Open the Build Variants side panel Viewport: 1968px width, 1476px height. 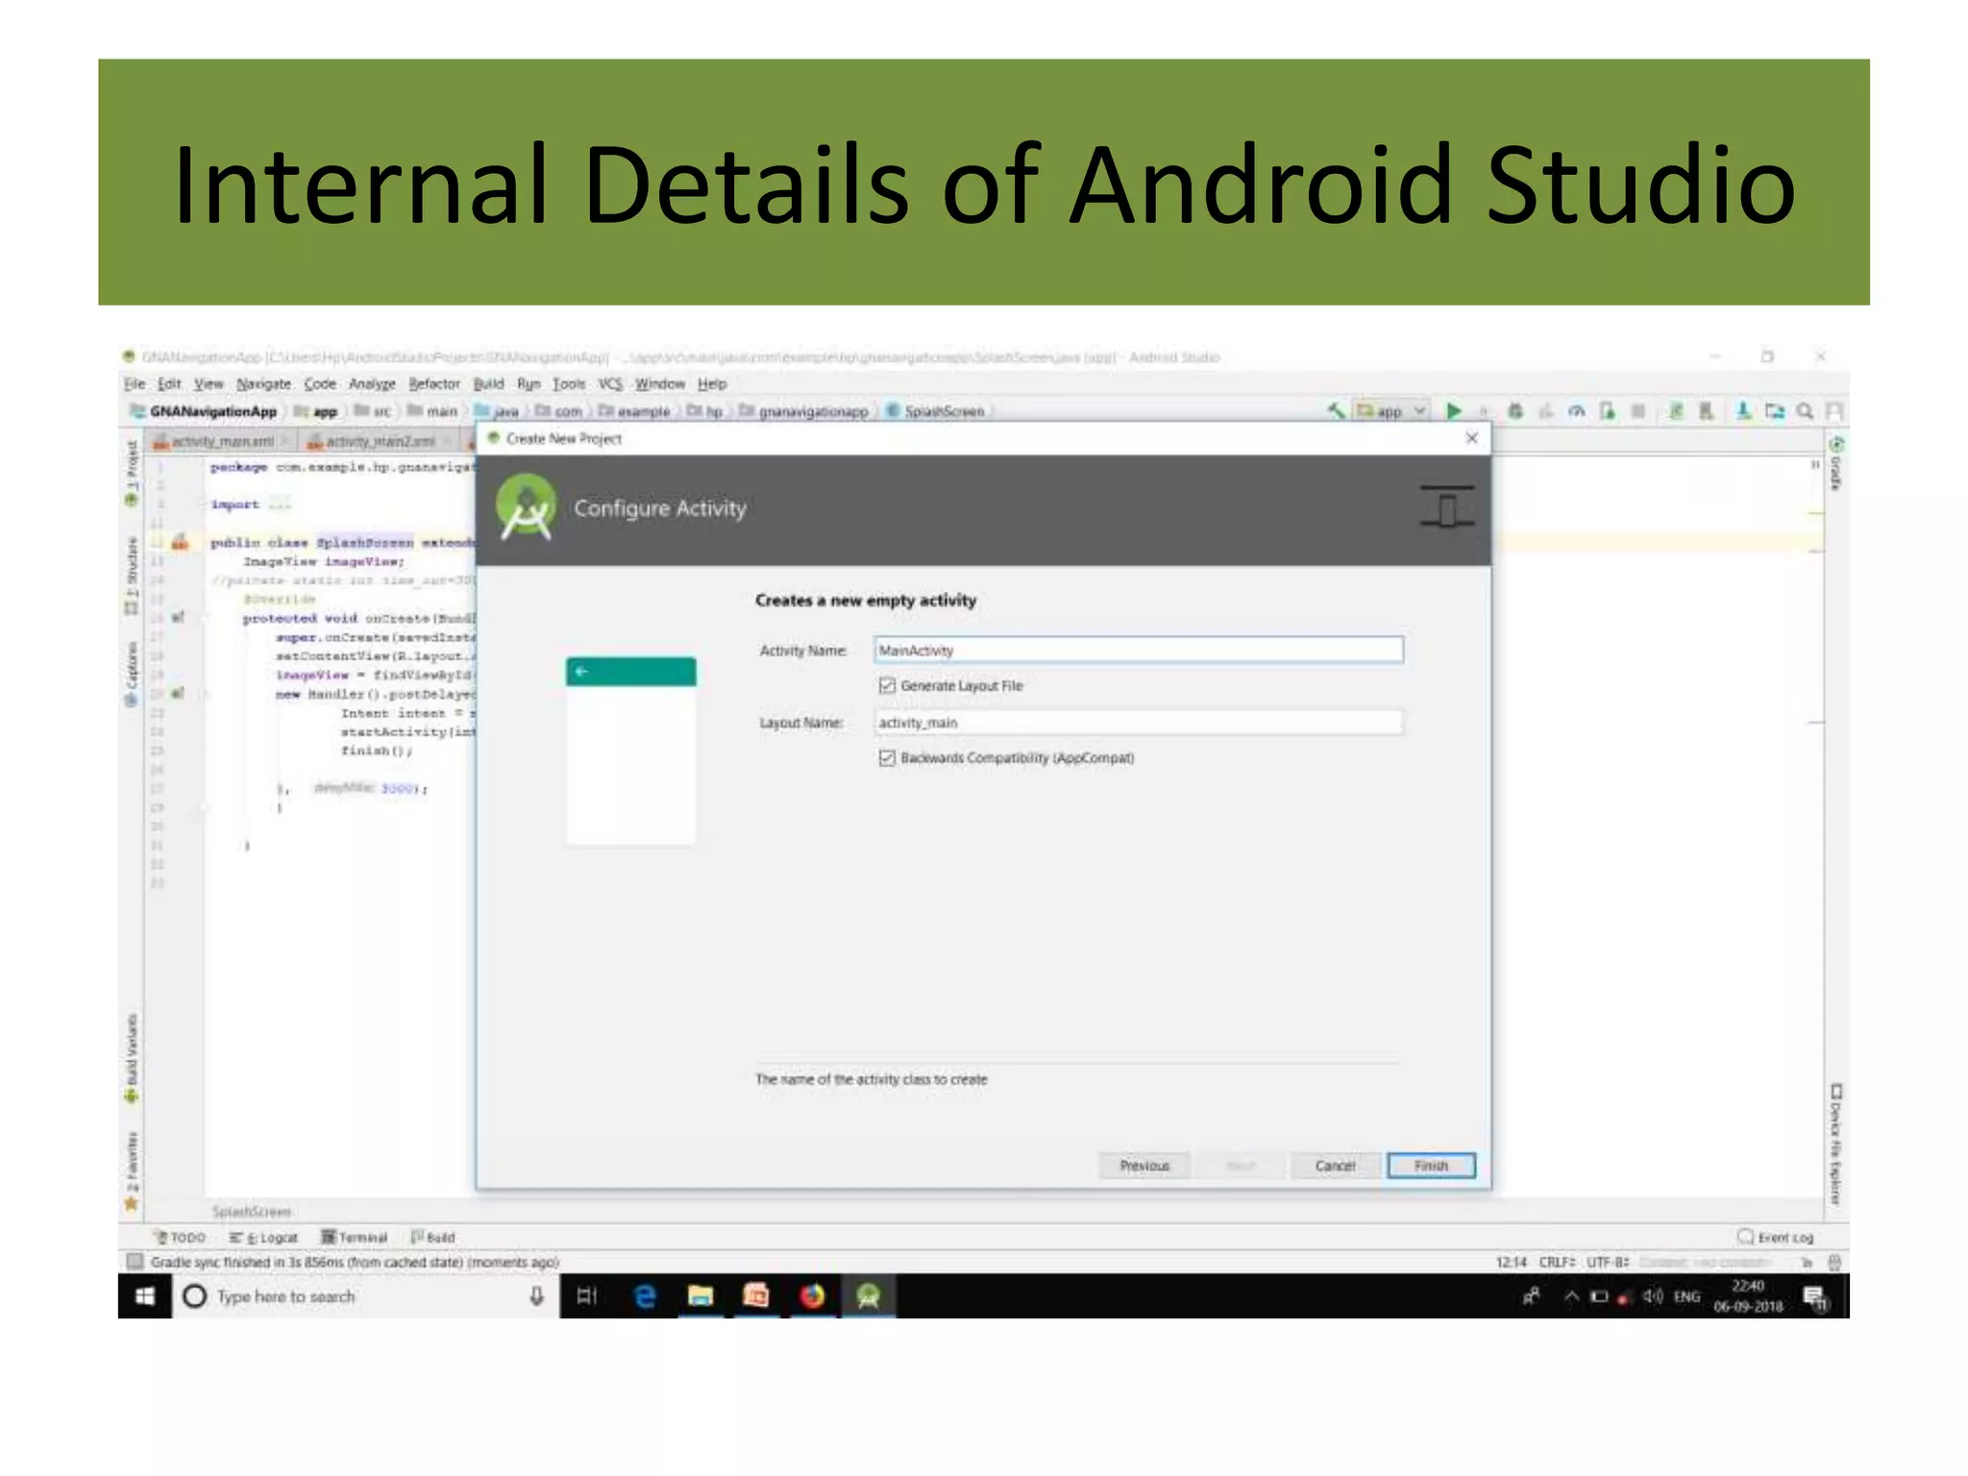[x=132, y=1058]
